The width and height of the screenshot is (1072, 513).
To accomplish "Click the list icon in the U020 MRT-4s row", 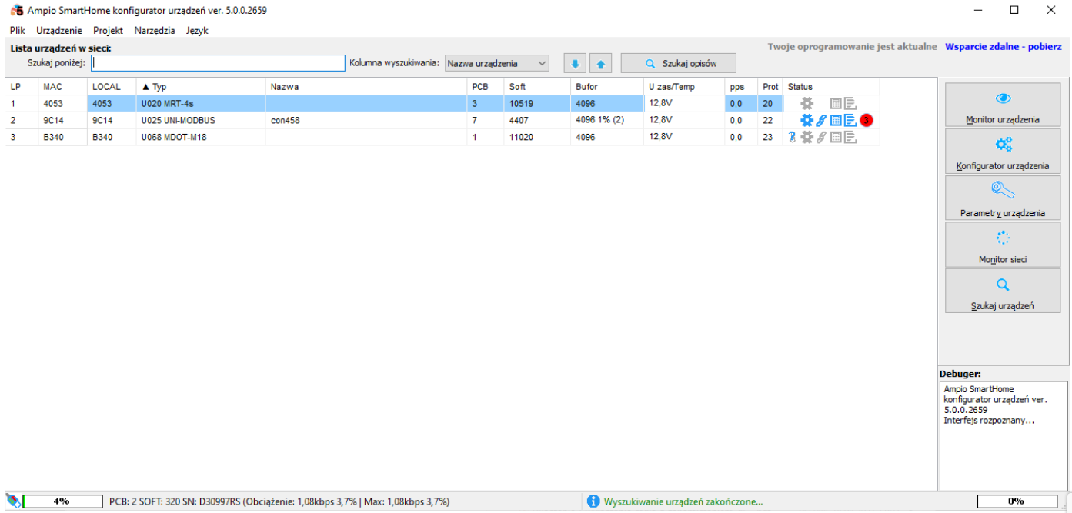I will [850, 103].
